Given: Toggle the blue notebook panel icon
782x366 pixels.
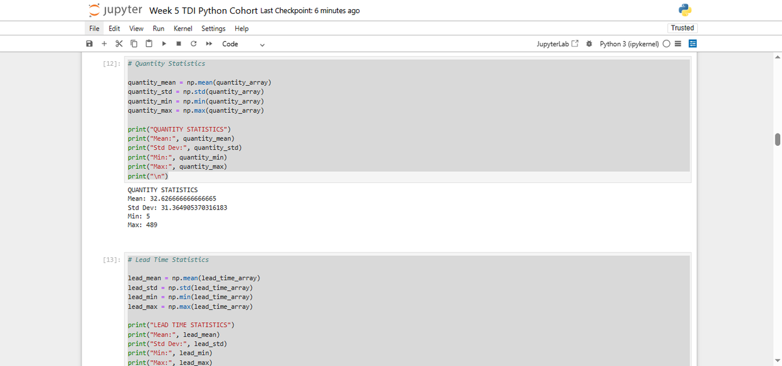Looking at the screenshot, I should (693, 44).
